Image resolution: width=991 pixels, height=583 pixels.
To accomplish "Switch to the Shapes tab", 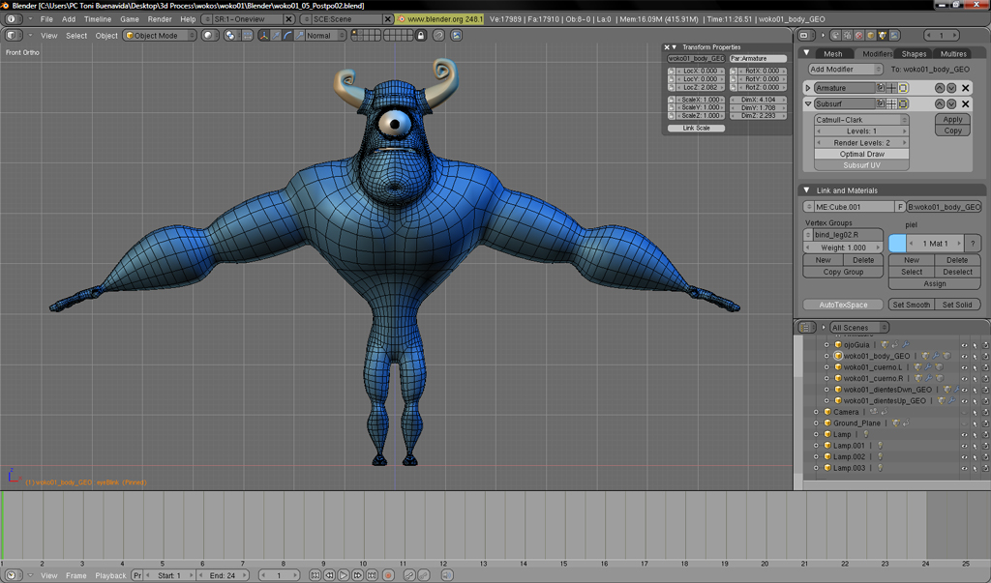I will coord(914,54).
